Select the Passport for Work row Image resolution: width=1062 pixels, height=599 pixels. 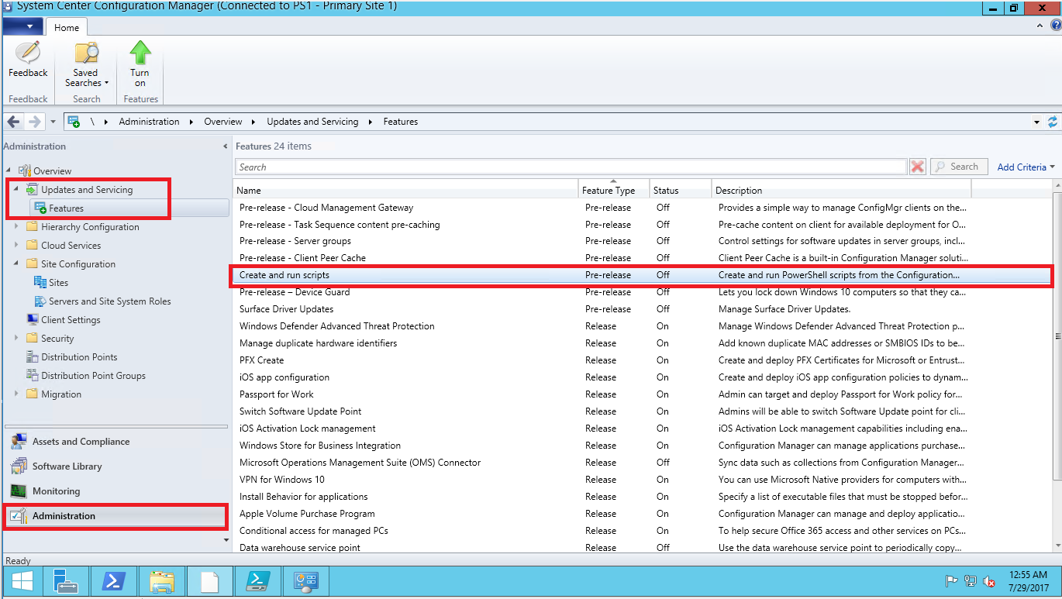[x=642, y=394]
